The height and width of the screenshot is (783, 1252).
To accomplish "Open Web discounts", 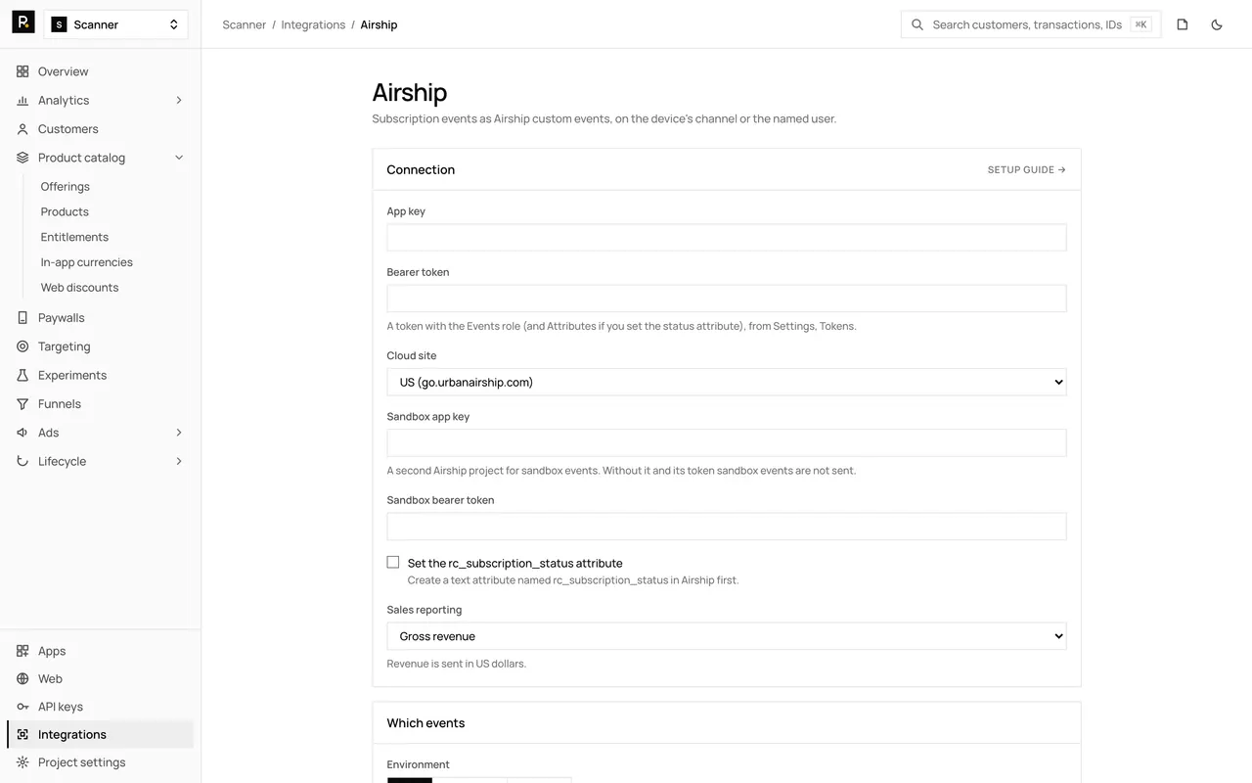I will point(79,288).
